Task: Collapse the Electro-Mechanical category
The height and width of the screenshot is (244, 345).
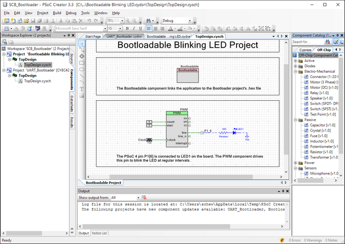Action: click(x=295, y=72)
